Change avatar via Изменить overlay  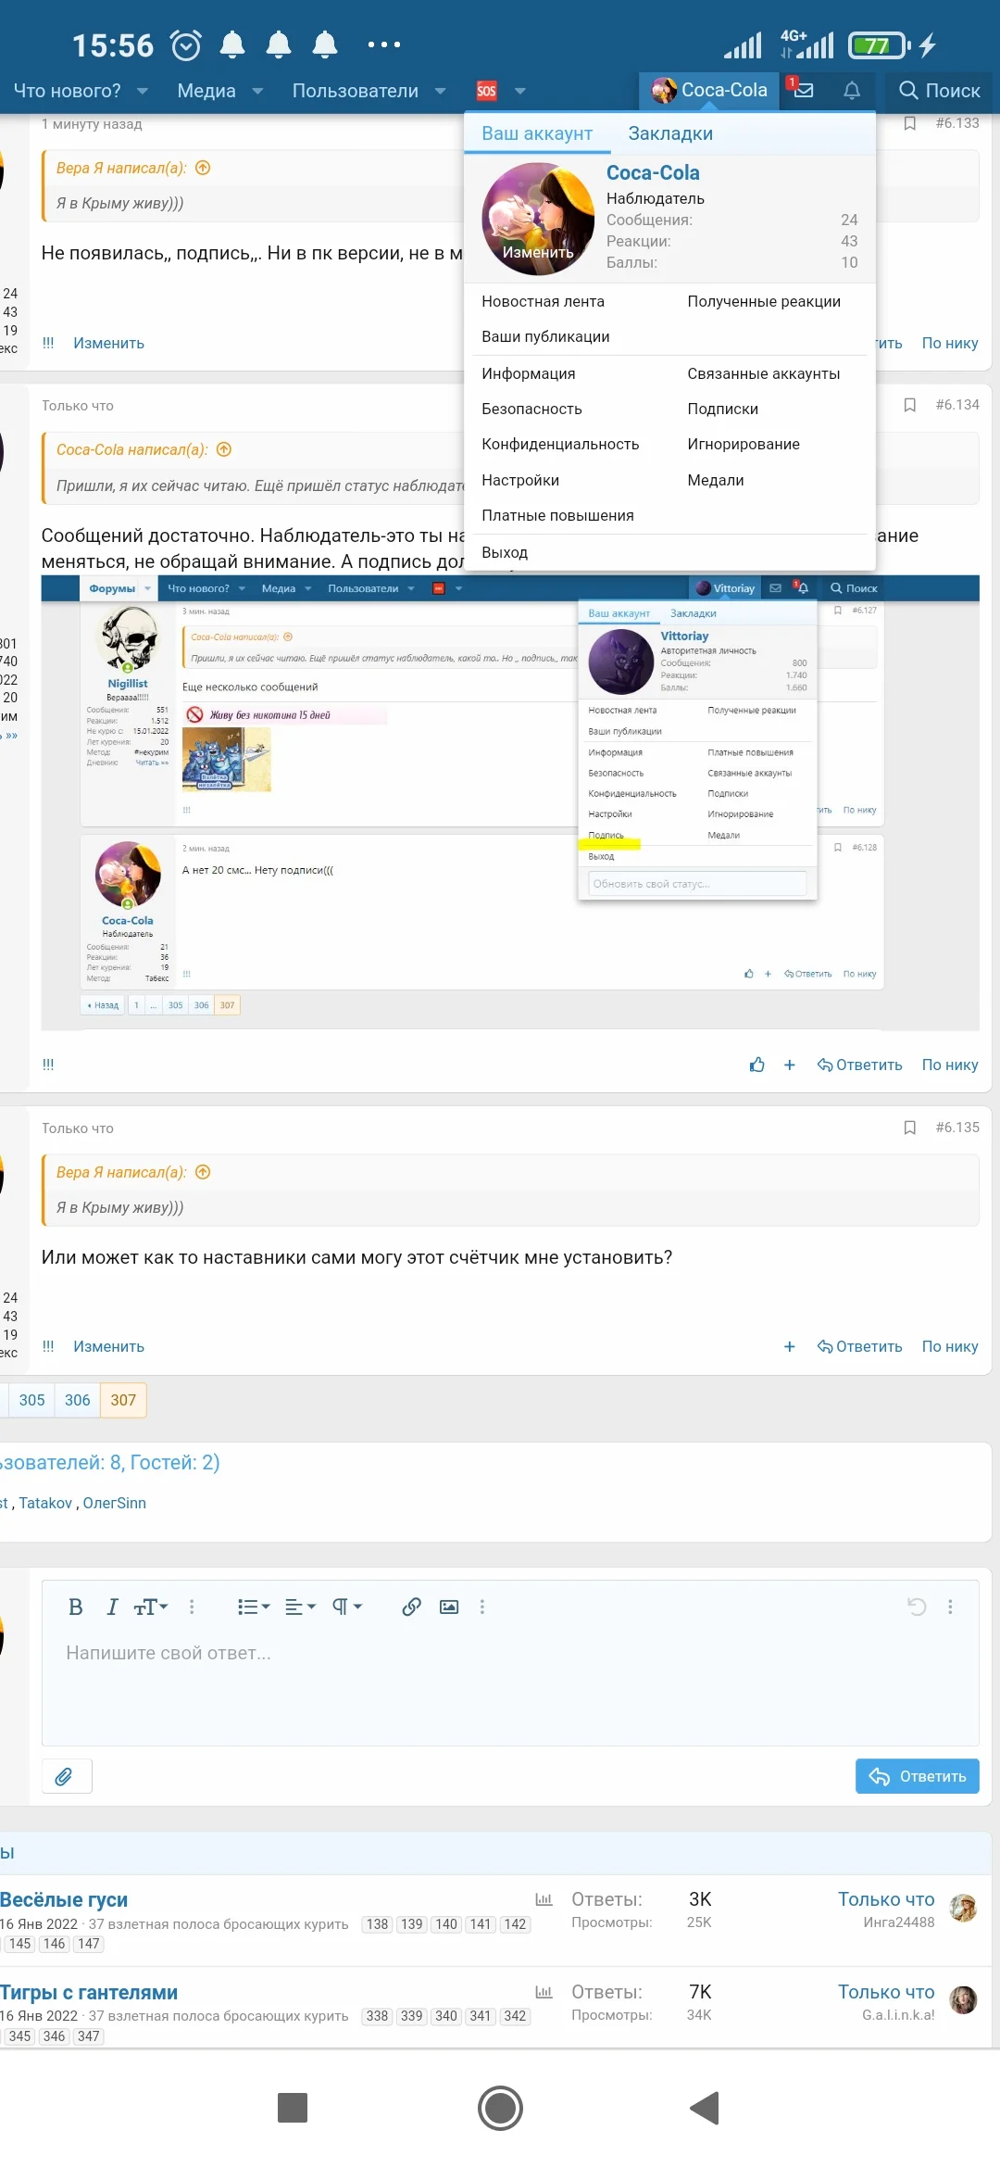(538, 252)
